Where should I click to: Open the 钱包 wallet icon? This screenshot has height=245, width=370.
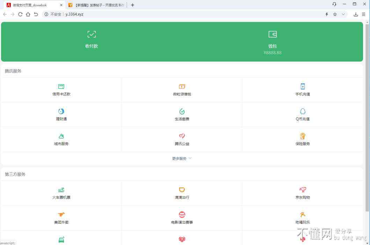tap(273, 34)
